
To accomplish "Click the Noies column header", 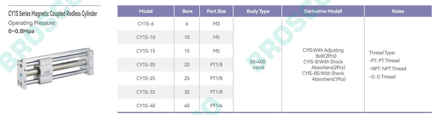I will 398,11.
